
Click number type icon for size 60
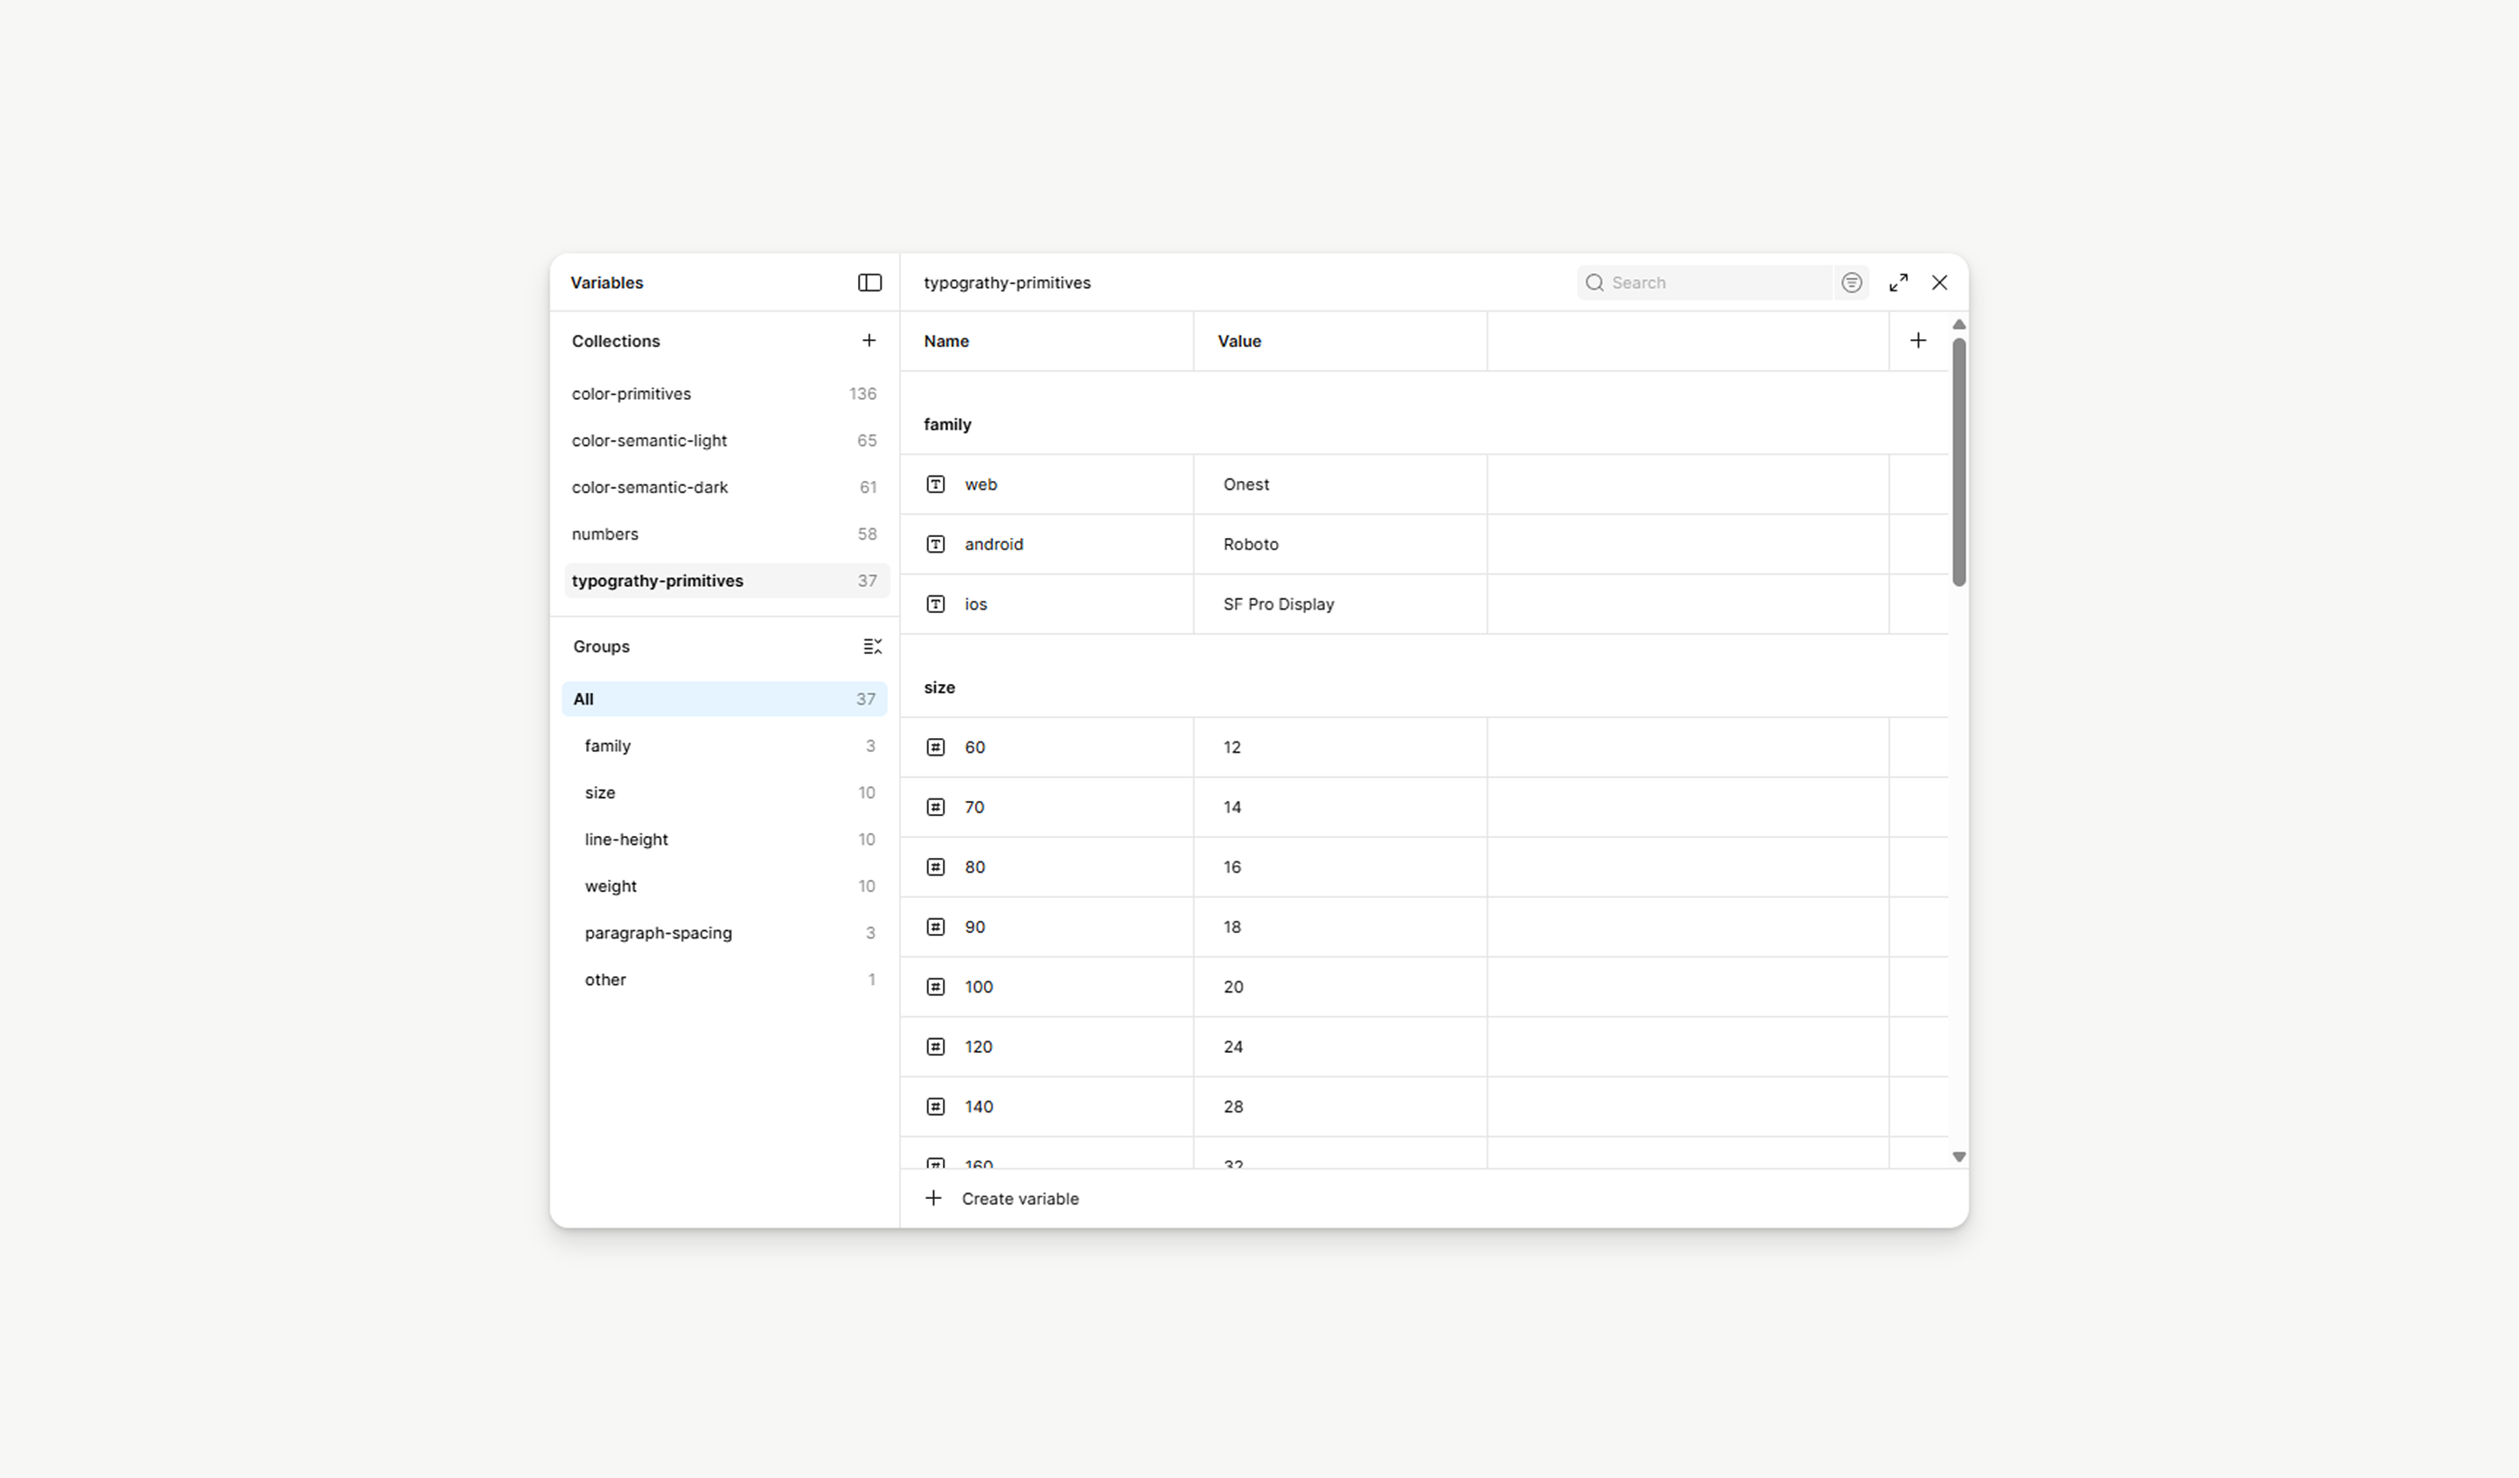pyautogui.click(x=935, y=748)
